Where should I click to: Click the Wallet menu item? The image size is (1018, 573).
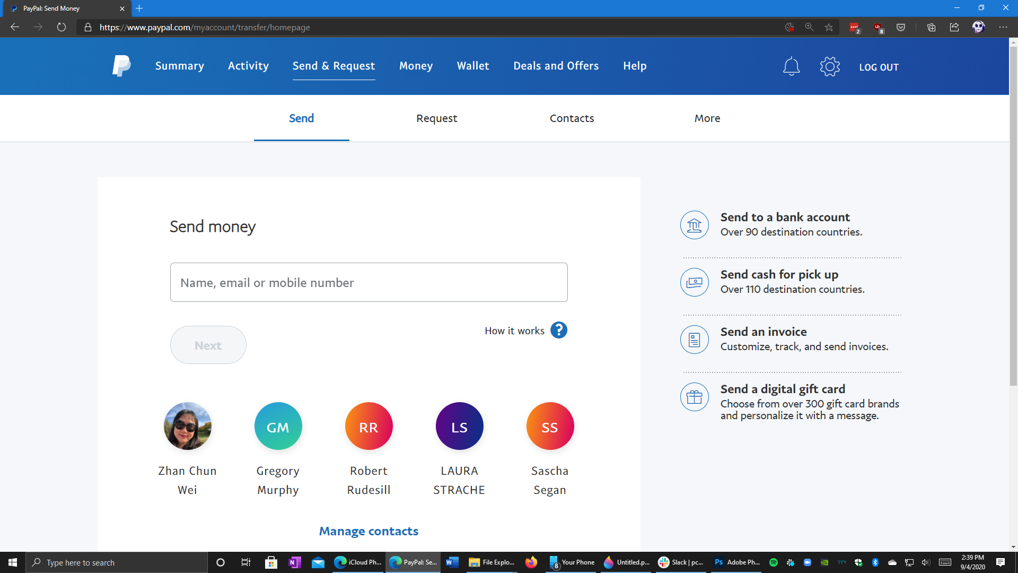pyautogui.click(x=472, y=66)
